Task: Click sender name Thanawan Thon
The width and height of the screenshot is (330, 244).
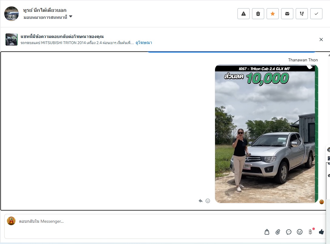Action: pos(303,60)
